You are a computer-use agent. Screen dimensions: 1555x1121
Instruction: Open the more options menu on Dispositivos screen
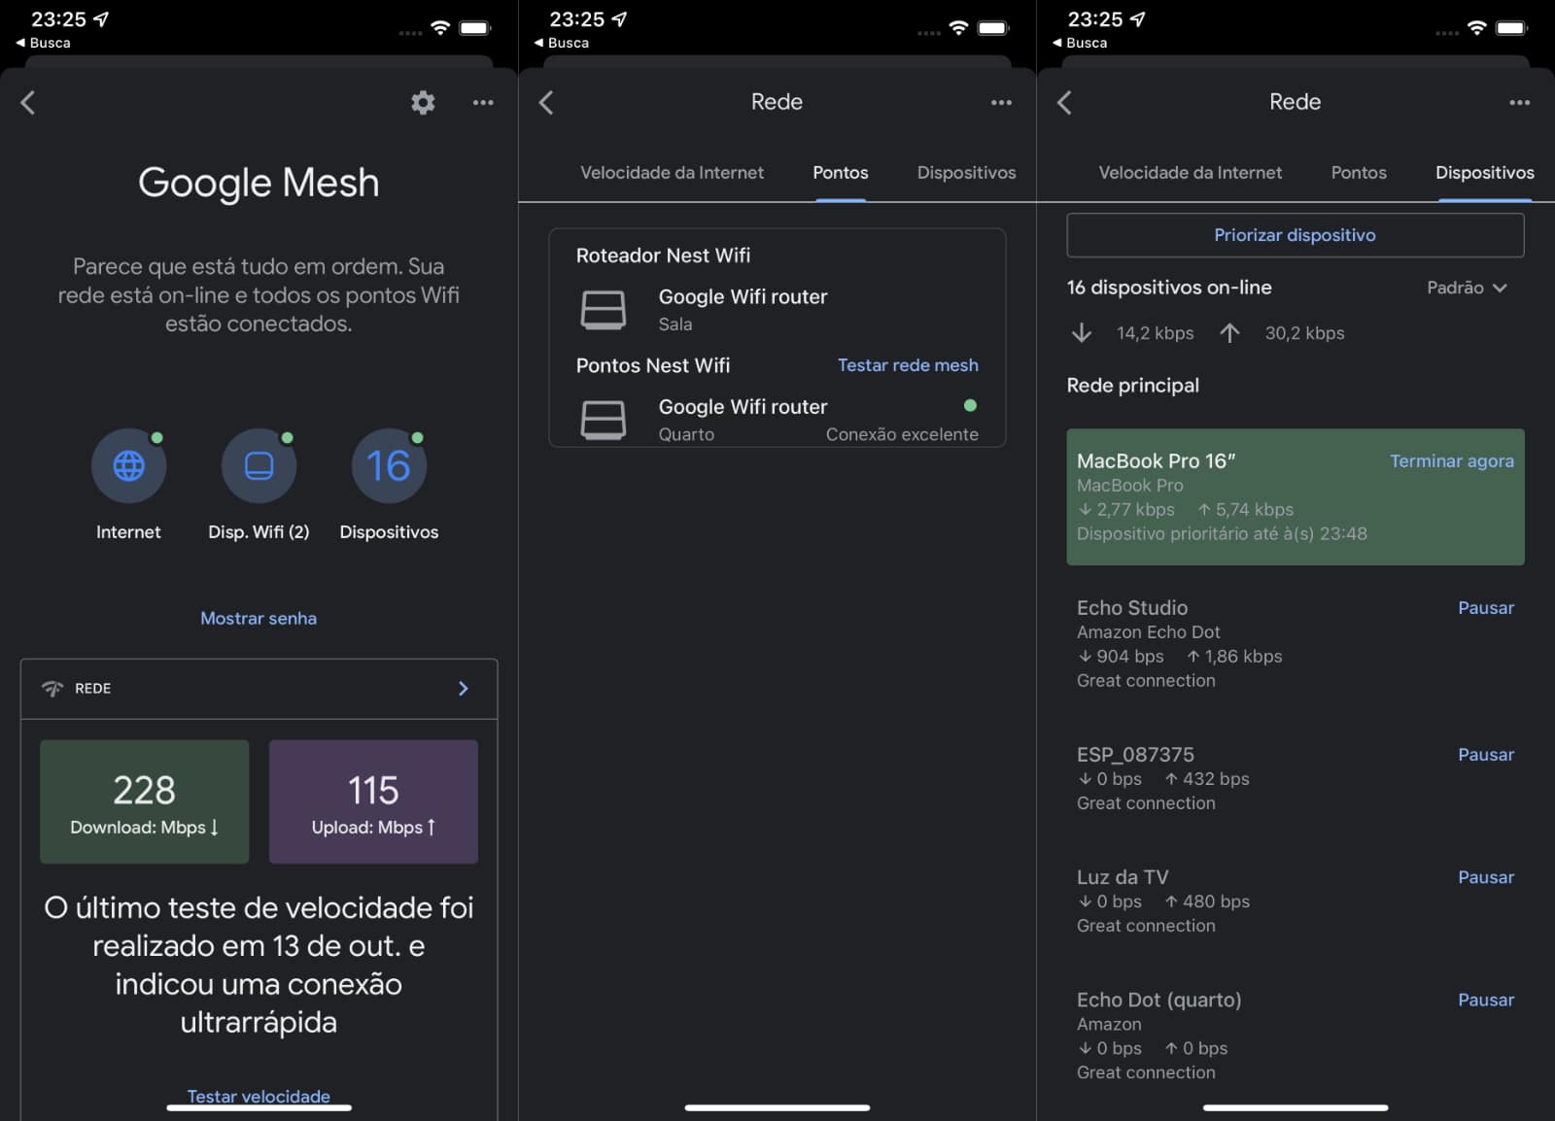[x=1519, y=102]
